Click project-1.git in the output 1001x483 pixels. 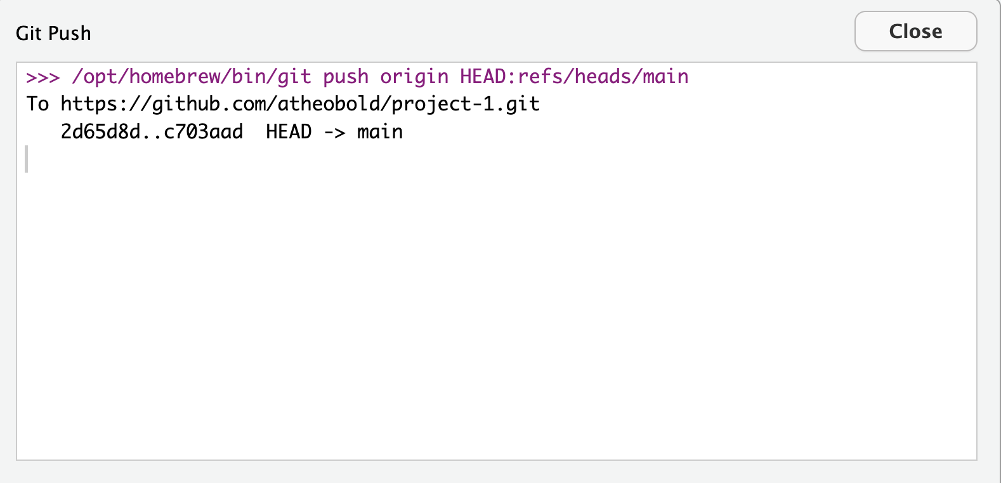pos(465,103)
